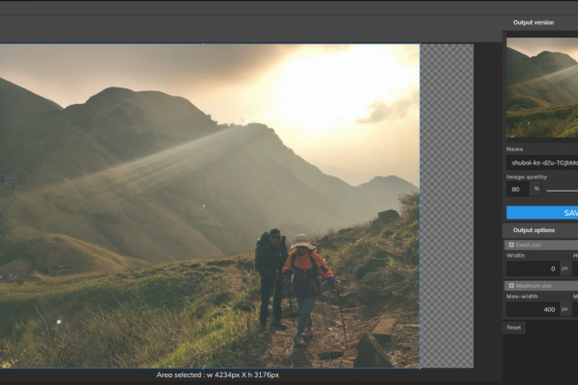Focus the Image quality value field showing 80

point(517,190)
